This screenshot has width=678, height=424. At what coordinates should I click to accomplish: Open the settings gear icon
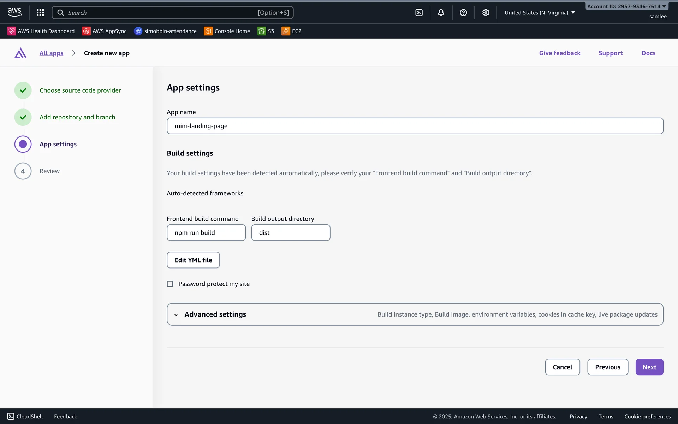(x=486, y=13)
